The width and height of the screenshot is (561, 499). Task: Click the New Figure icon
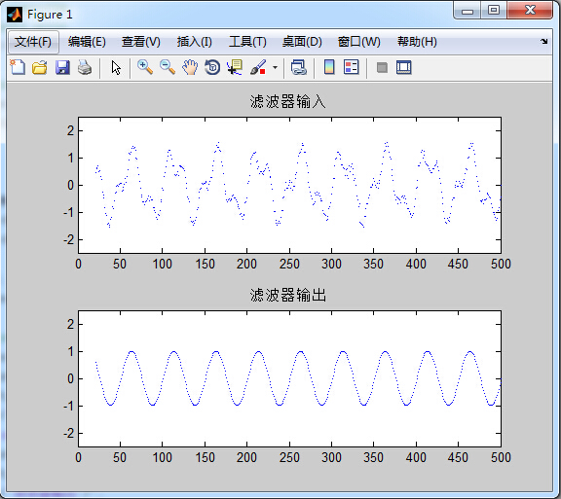(x=18, y=67)
